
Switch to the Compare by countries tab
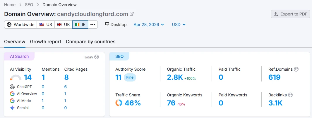coord(90,42)
